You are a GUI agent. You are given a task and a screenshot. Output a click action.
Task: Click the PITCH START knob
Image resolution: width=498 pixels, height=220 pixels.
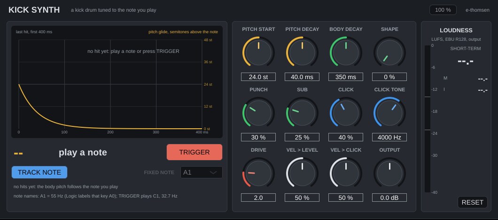pos(258,52)
